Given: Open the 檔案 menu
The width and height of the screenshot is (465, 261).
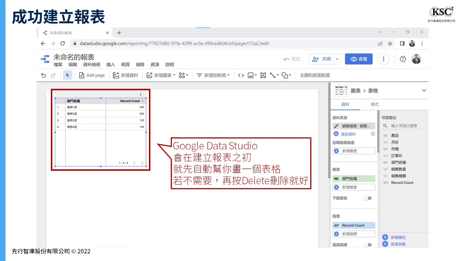Looking at the screenshot, I should (x=58, y=65).
